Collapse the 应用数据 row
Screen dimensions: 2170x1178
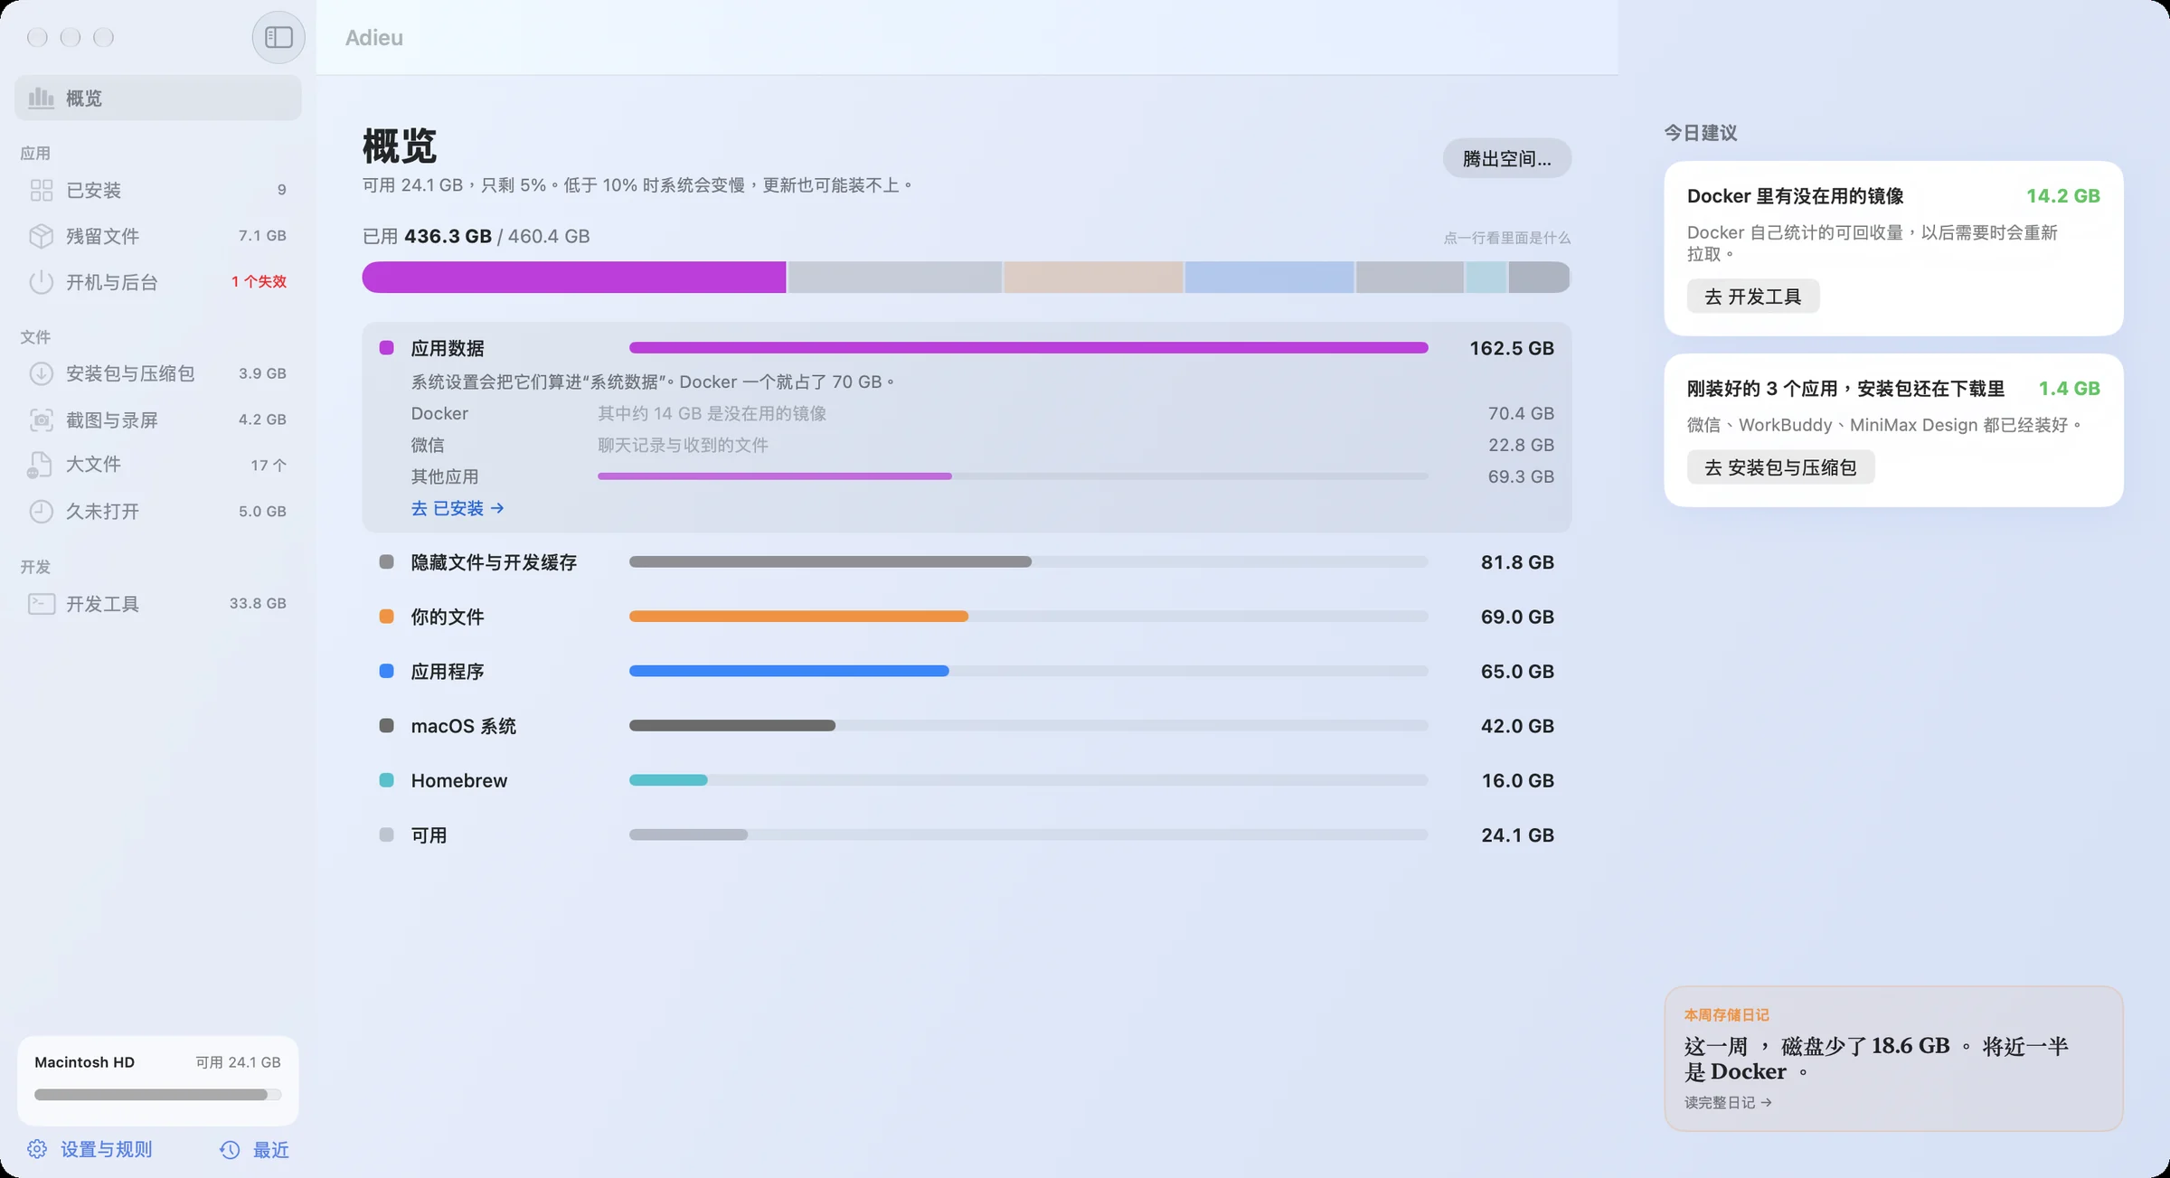coord(967,348)
